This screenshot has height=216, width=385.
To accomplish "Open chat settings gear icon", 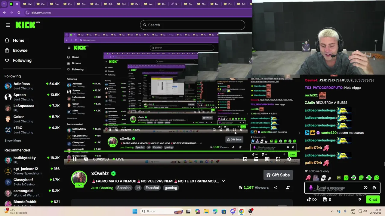I will [360, 199].
